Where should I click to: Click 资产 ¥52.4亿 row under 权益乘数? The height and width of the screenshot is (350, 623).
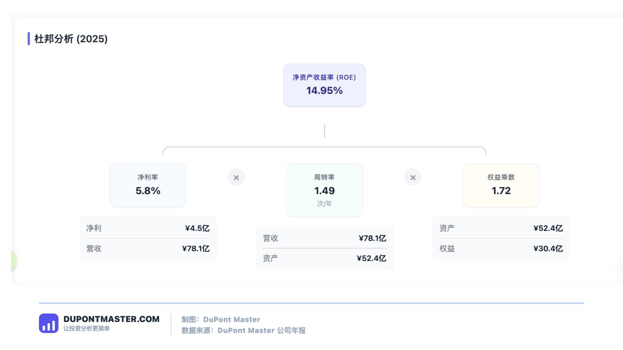pos(501,228)
